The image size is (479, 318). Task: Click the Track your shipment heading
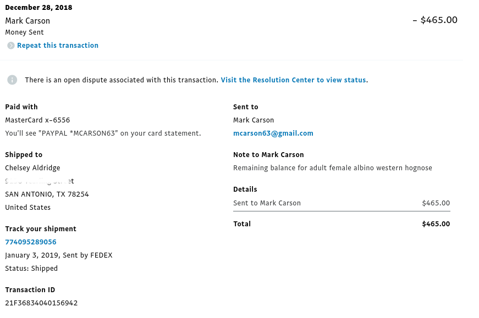(41, 229)
